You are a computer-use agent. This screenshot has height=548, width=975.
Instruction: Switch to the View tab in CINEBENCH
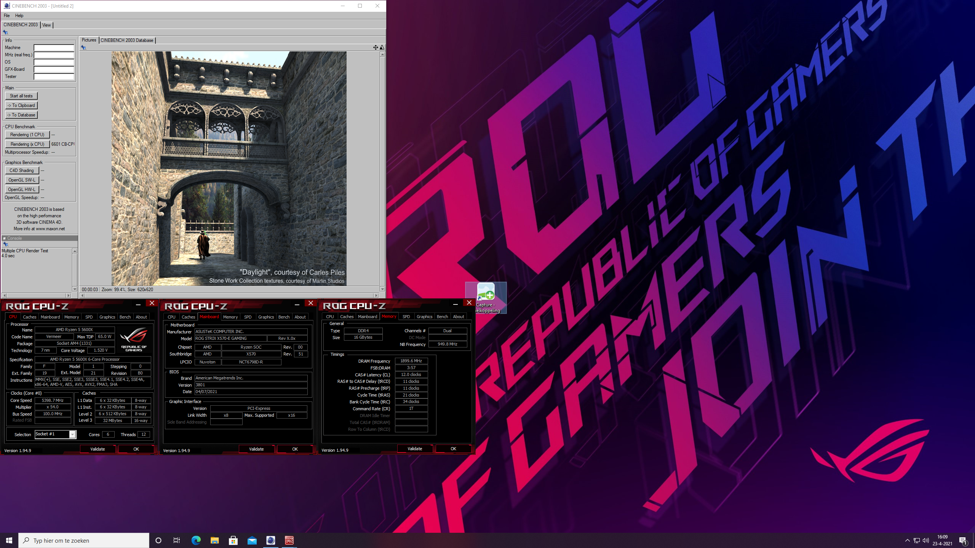point(46,25)
